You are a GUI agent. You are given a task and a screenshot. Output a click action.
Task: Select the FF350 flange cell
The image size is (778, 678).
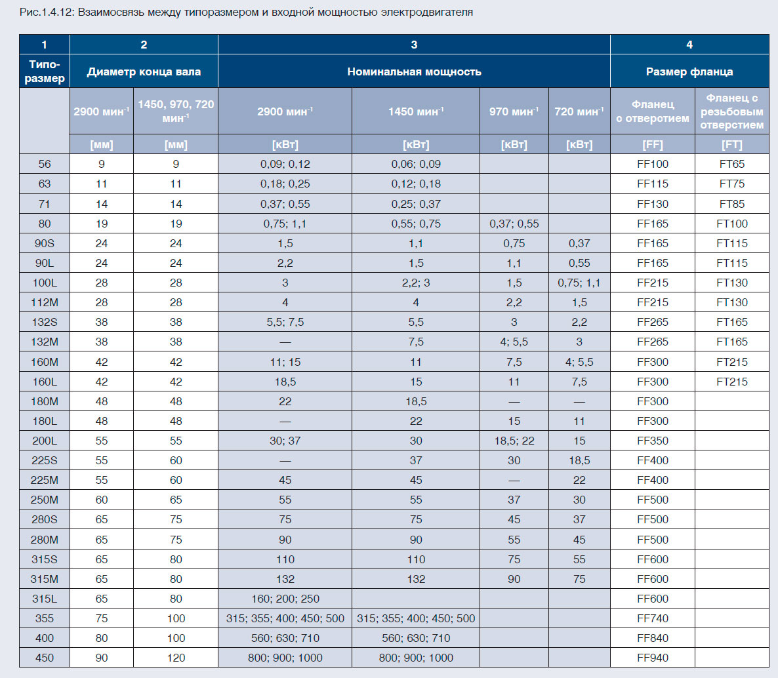pos(653,441)
